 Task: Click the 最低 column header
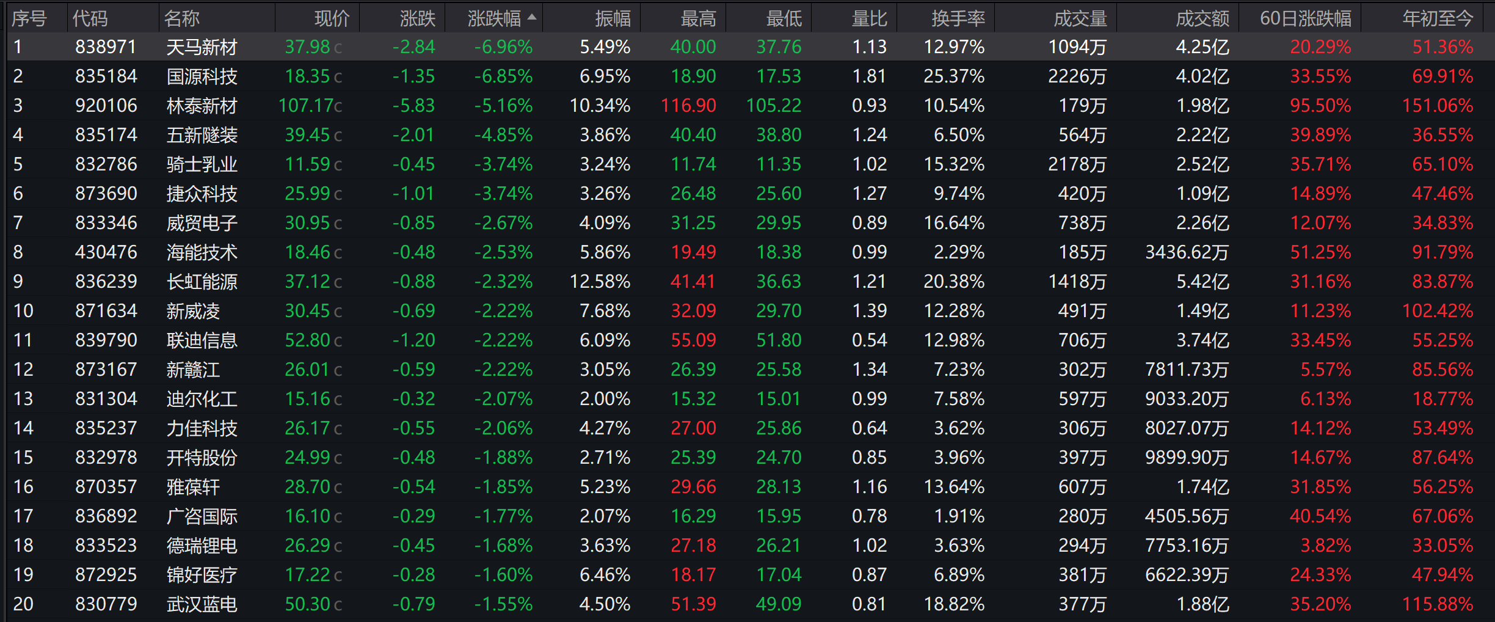pos(784,18)
